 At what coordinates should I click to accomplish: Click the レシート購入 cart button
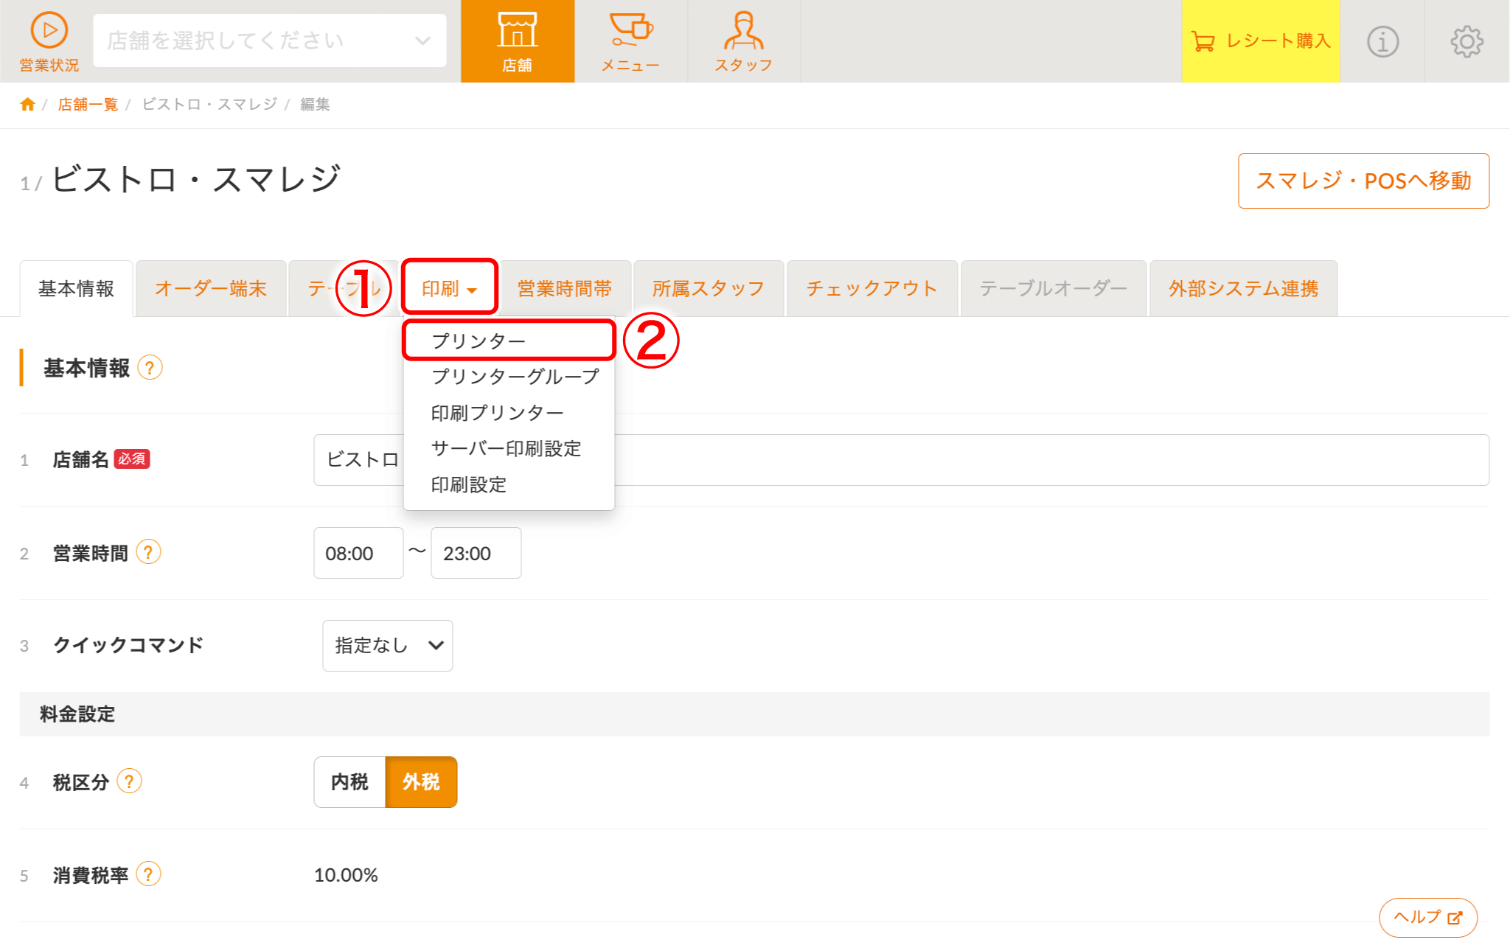point(1261,41)
